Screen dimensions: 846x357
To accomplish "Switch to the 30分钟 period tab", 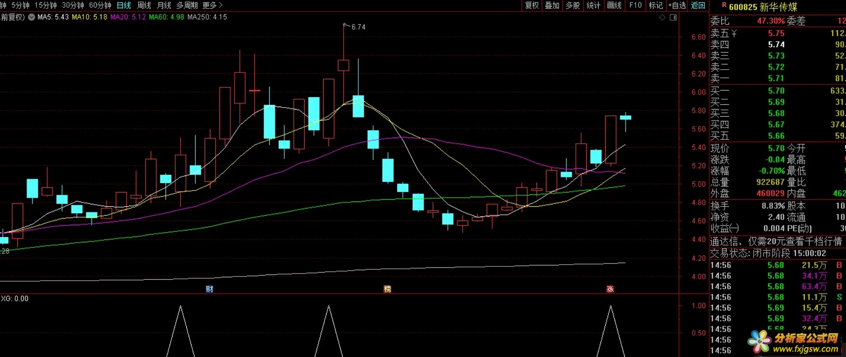I will 73,5.
